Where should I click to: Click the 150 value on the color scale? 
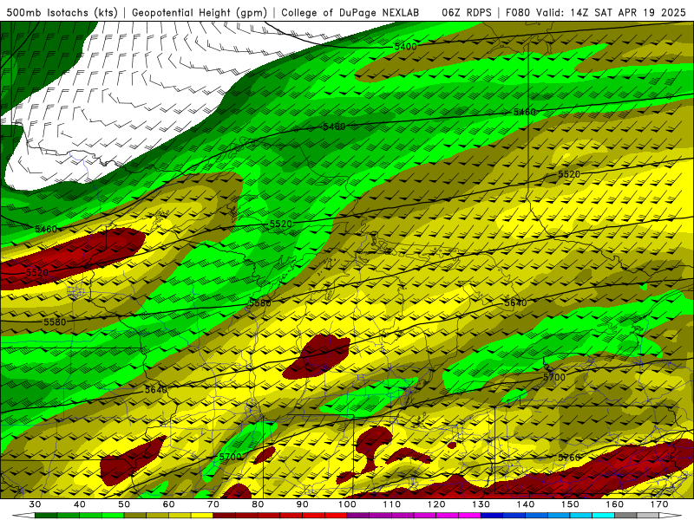pyautogui.click(x=570, y=504)
